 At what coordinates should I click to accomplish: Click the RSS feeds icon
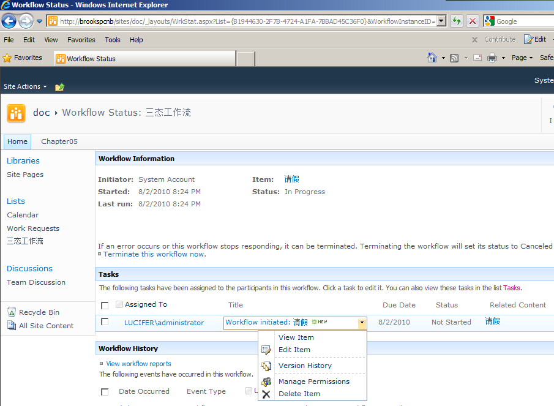pyautogui.click(x=454, y=58)
